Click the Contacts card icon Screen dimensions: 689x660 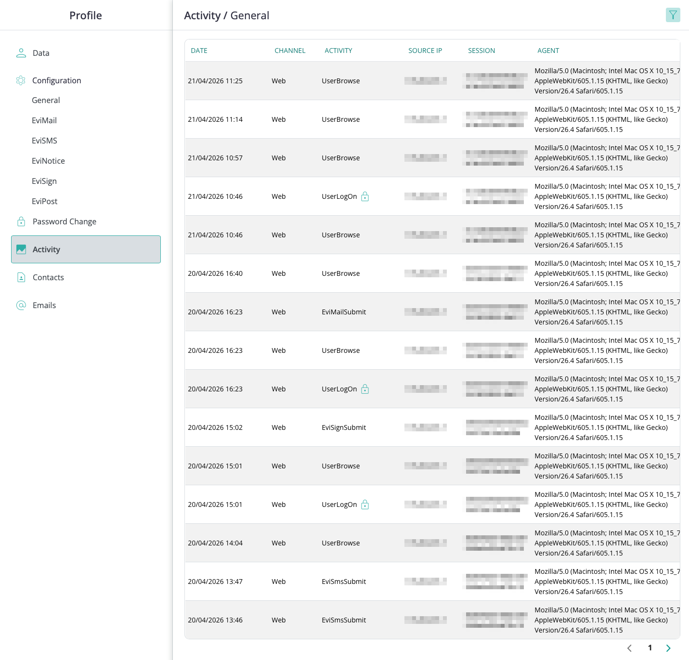(21, 277)
